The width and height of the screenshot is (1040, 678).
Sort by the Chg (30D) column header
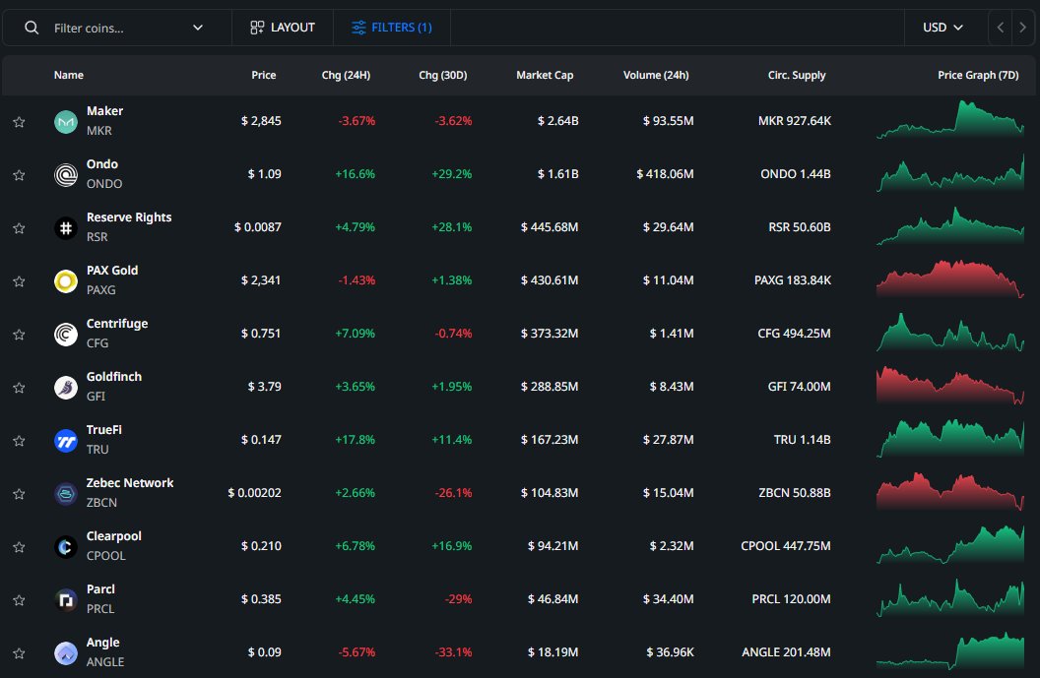442,75
